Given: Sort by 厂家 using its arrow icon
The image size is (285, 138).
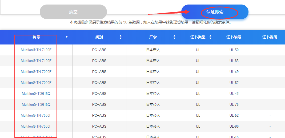Looking at the screenshot, I should tap(174, 37).
